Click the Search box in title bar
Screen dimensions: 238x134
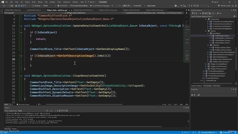coord(92,2)
